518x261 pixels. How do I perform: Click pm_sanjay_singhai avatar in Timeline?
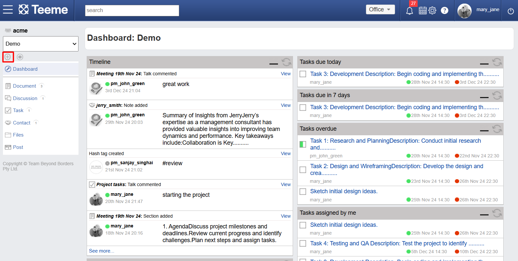(x=96, y=167)
